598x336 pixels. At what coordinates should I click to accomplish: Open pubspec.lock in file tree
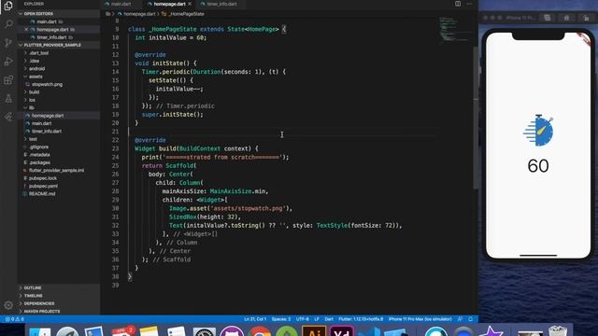[x=43, y=178]
